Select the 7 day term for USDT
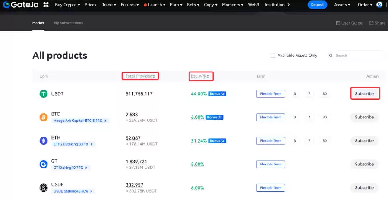 point(309,94)
